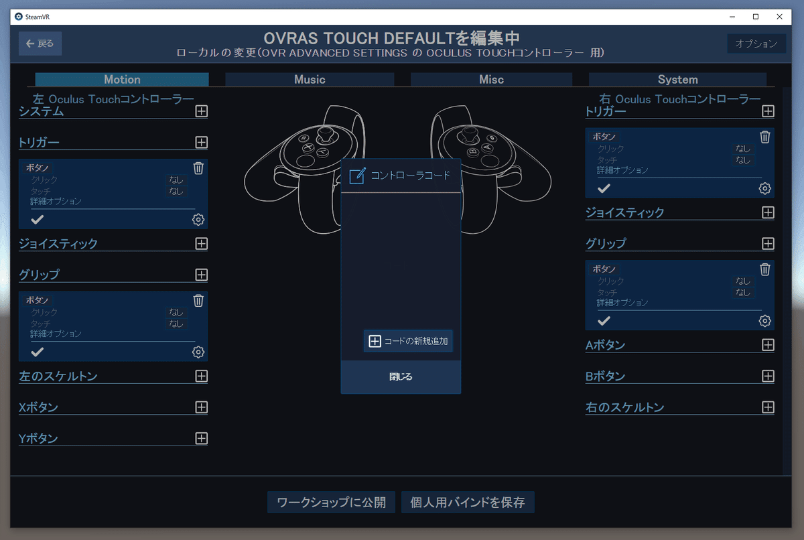Viewport: 804px width, 540px height.
Task: Add binding to right ジョイスティック
Action: pos(768,212)
